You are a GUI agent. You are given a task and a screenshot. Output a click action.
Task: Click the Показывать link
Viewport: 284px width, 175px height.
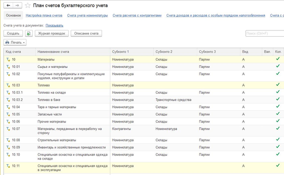(x=54, y=25)
